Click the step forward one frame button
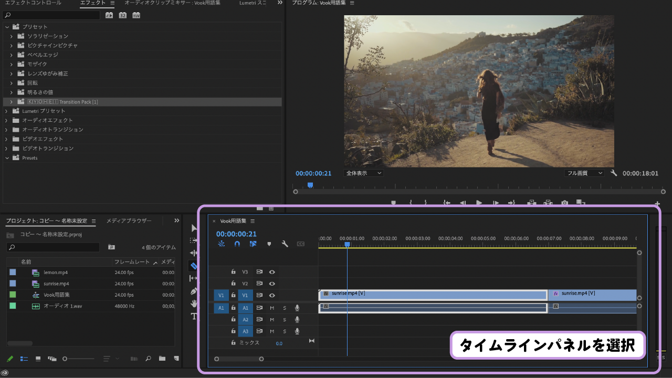This screenshot has width=672, height=378. click(x=496, y=203)
